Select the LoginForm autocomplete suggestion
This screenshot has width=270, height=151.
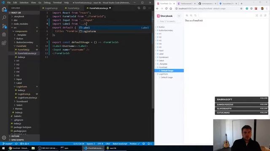click(x=114, y=31)
